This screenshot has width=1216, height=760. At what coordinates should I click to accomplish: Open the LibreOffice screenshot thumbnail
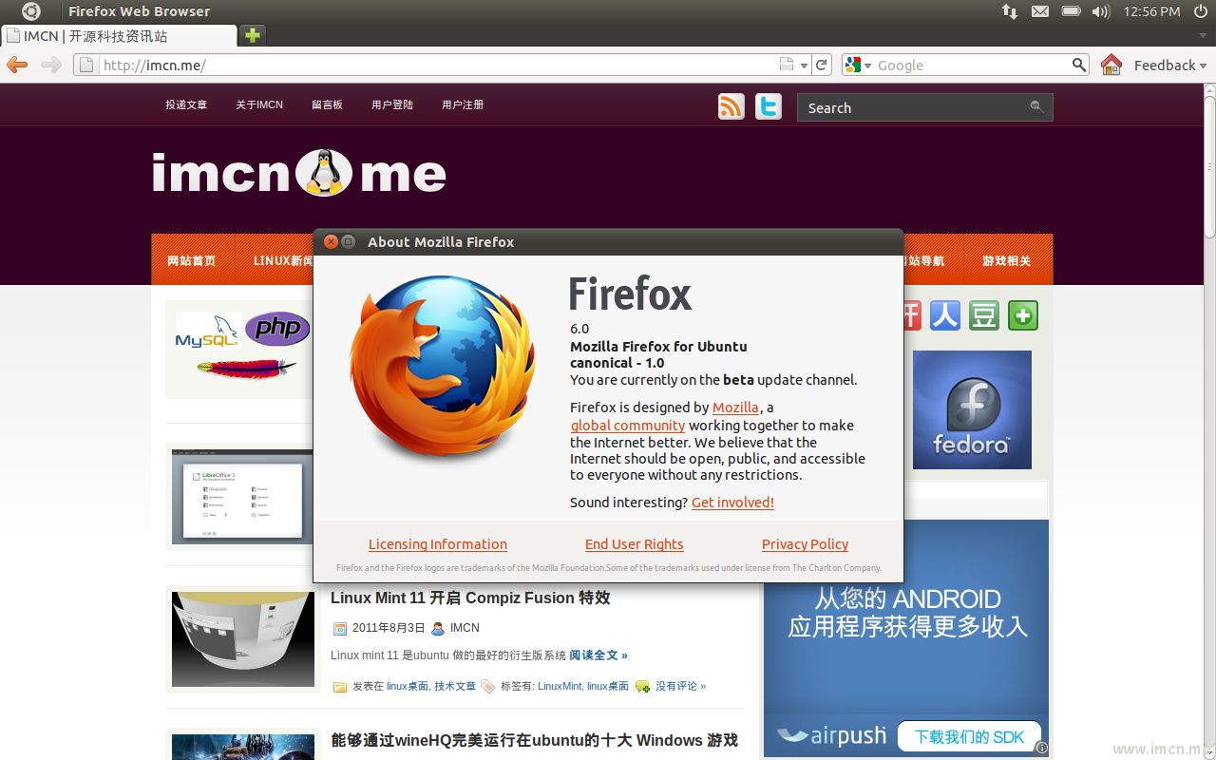[x=242, y=497]
